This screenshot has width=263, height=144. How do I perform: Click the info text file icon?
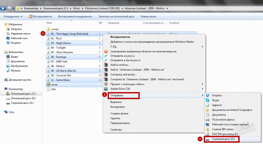[x=48, y=89]
